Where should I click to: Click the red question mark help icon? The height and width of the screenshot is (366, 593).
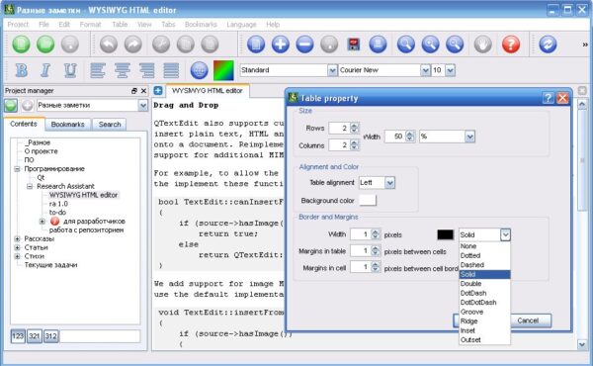(x=511, y=45)
